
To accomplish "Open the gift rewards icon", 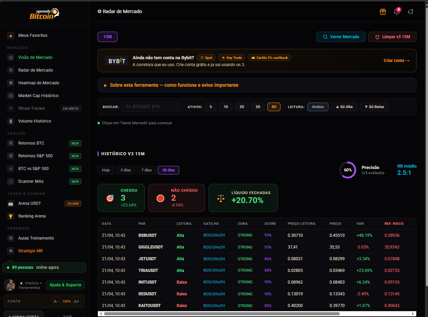I will point(383,12).
